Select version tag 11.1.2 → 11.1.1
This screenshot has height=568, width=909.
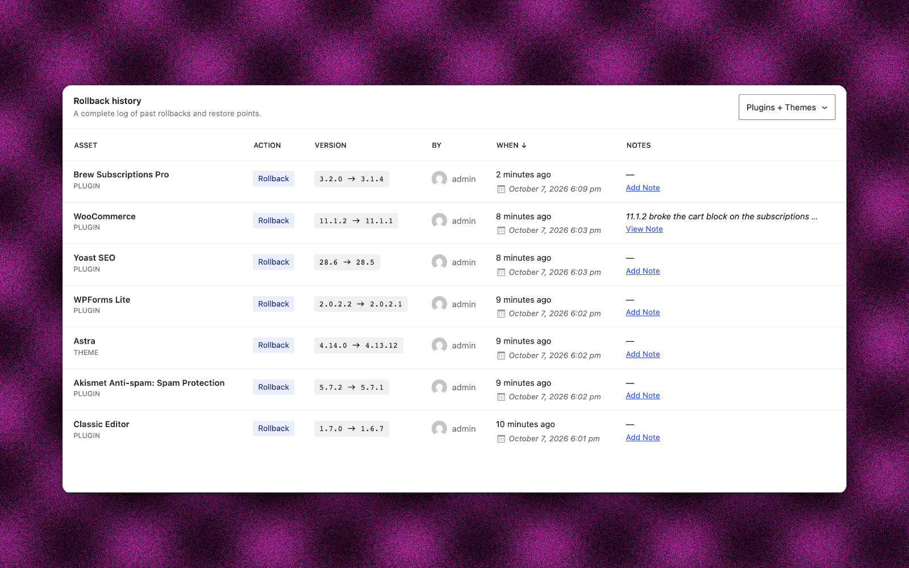(x=356, y=221)
